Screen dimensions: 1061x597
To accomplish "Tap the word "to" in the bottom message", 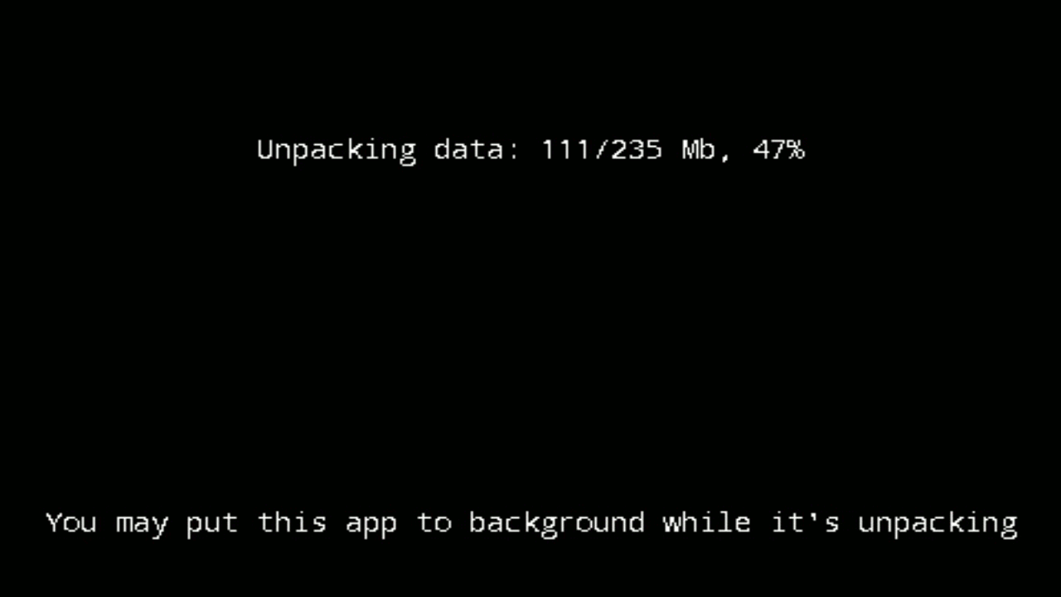I will point(434,522).
